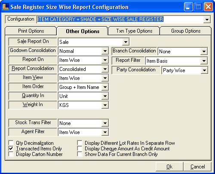Click the Item Order label
The width and height of the screenshot is (215, 174).
pyautogui.click(x=33, y=86)
